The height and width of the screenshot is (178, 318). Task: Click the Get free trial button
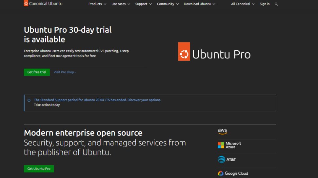(37, 72)
